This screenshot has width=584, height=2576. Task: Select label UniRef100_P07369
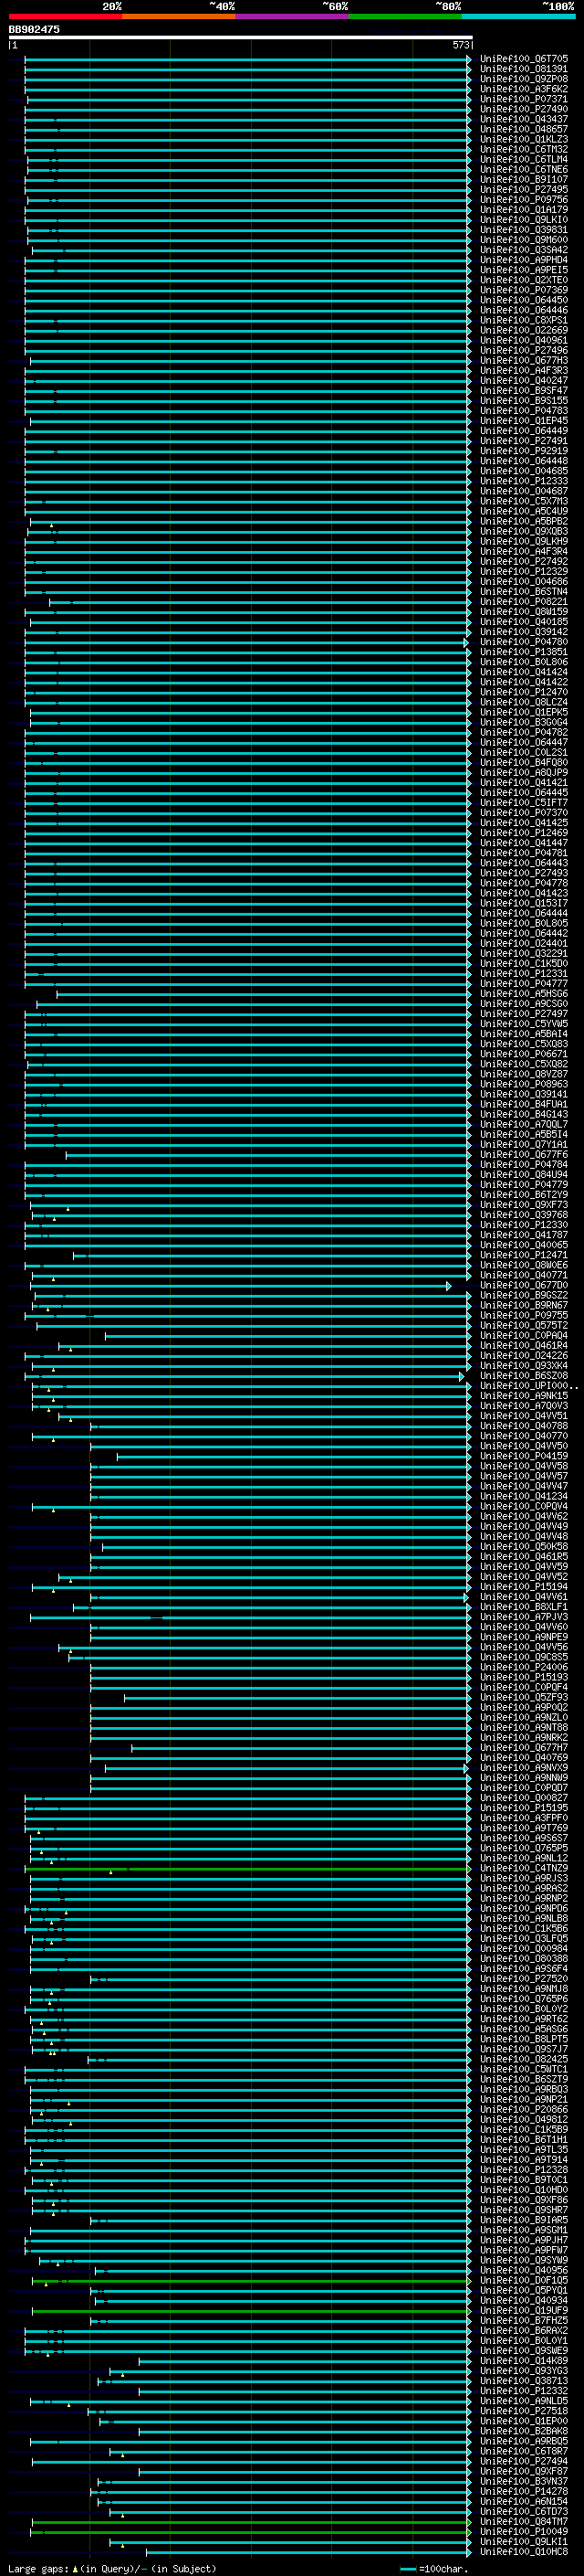click(x=524, y=290)
